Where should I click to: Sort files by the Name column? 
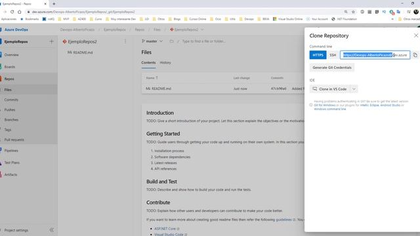pos(152,78)
